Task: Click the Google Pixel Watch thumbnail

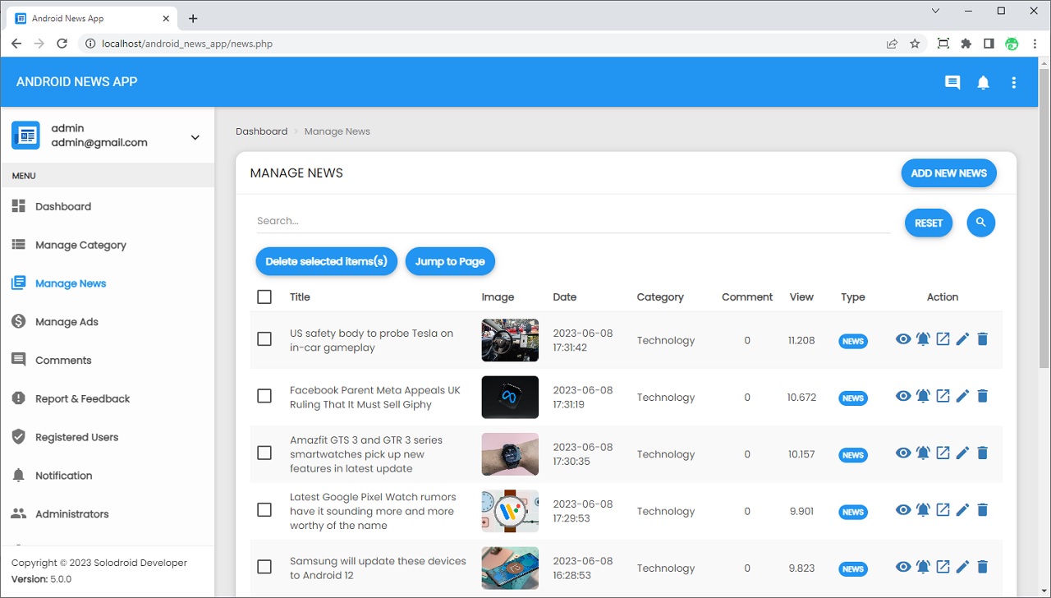Action: [x=510, y=511]
